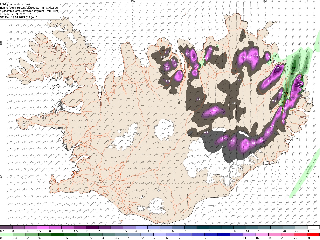This screenshot has width=320, height=240.
Task: Click the white 30 swatch in upper legend
Action: pos(313,228)
